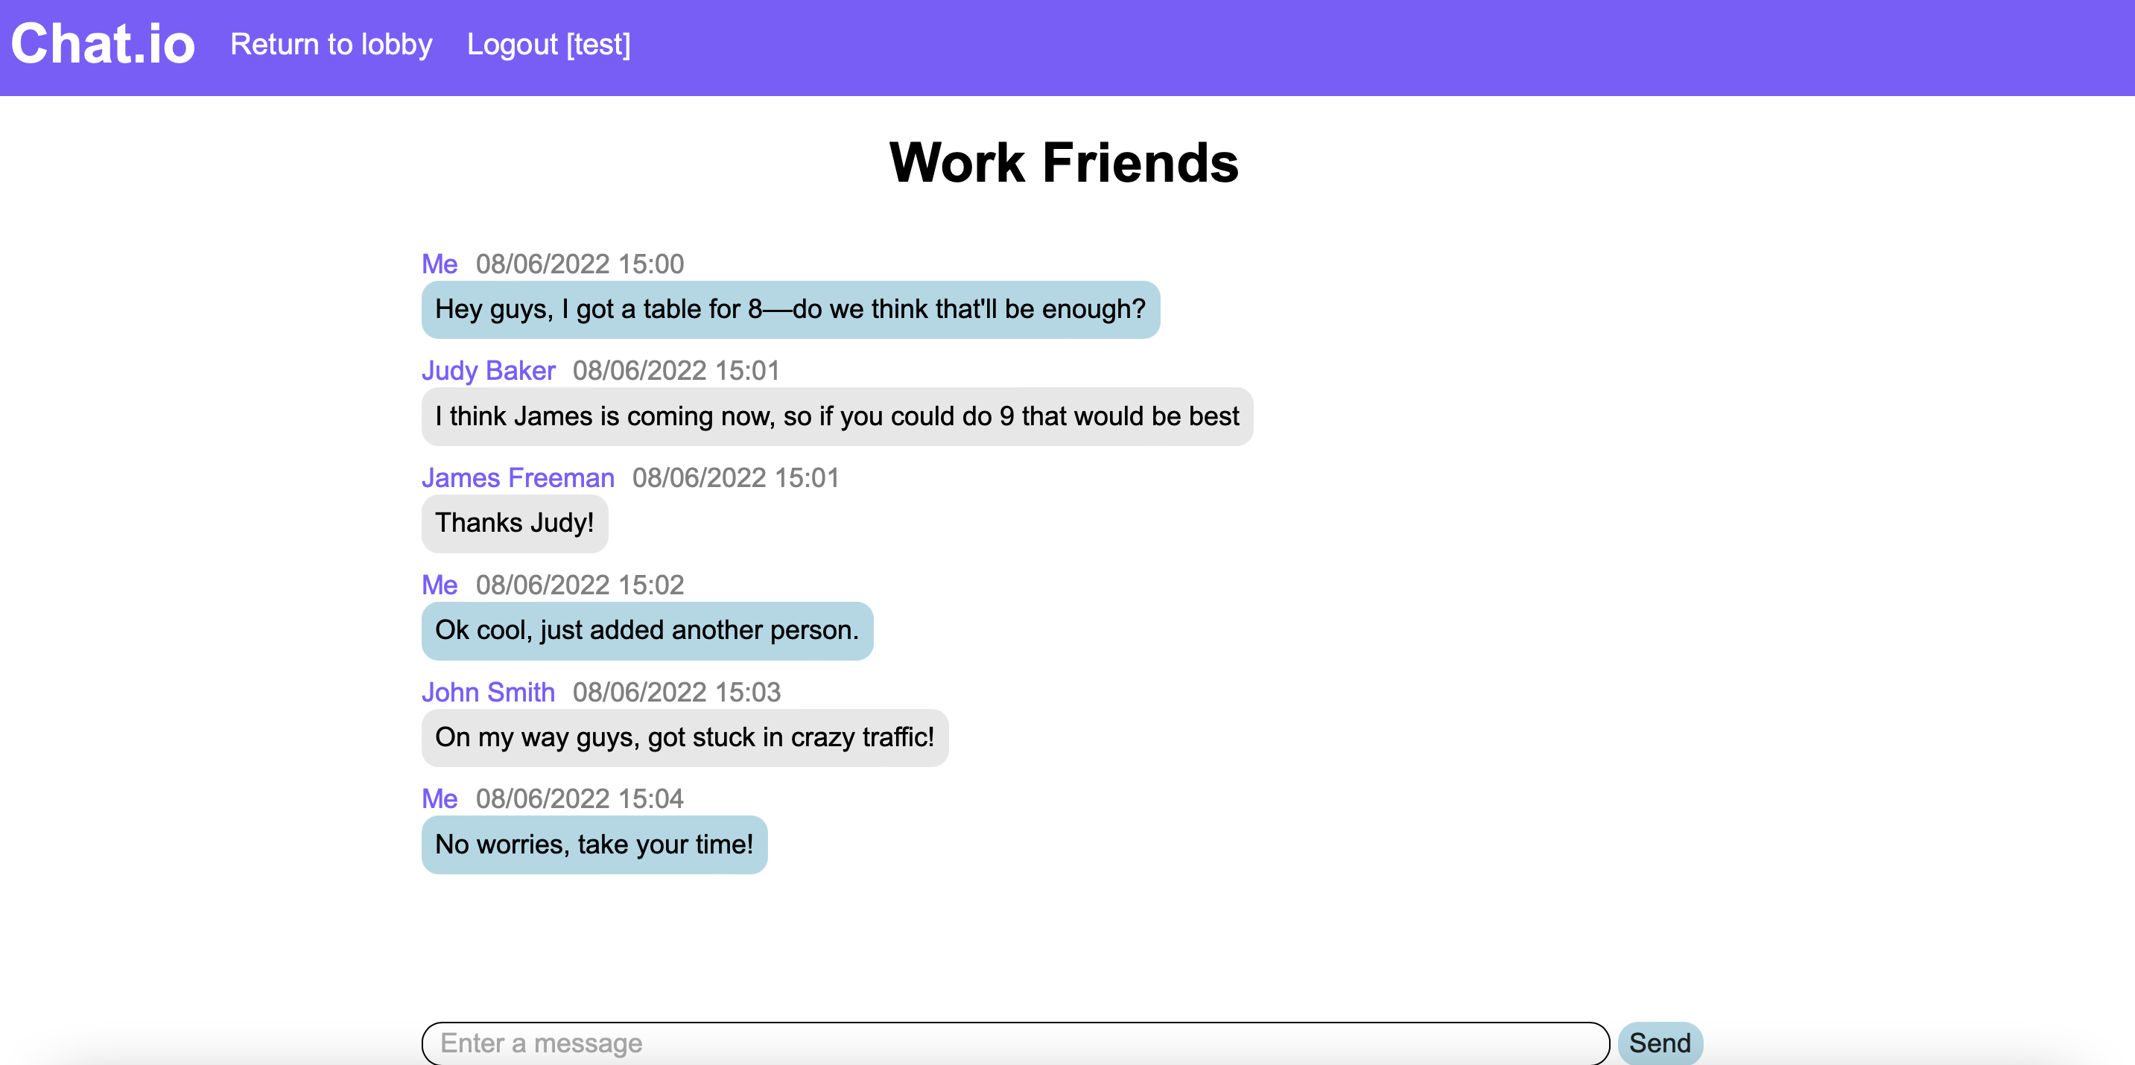Image resolution: width=2135 pixels, height=1065 pixels.
Task: Click James Freeman's name
Action: (518, 477)
